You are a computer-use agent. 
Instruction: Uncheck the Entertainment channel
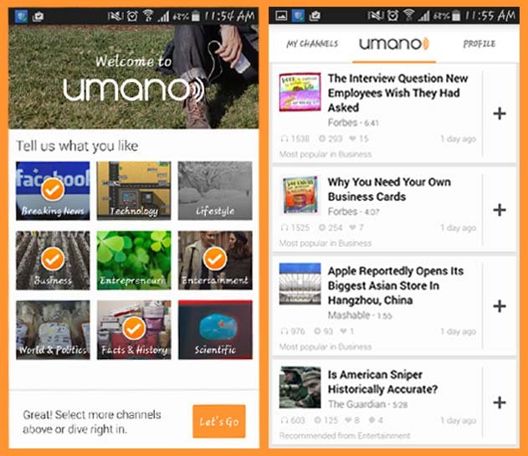pyautogui.click(x=215, y=260)
